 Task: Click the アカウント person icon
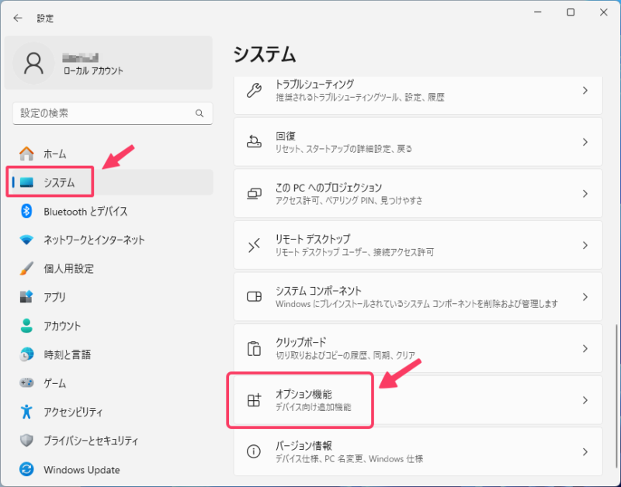26,326
